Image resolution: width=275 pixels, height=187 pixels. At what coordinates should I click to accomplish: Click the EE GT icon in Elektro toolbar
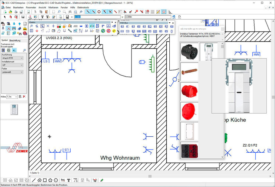(x=97, y=26)
